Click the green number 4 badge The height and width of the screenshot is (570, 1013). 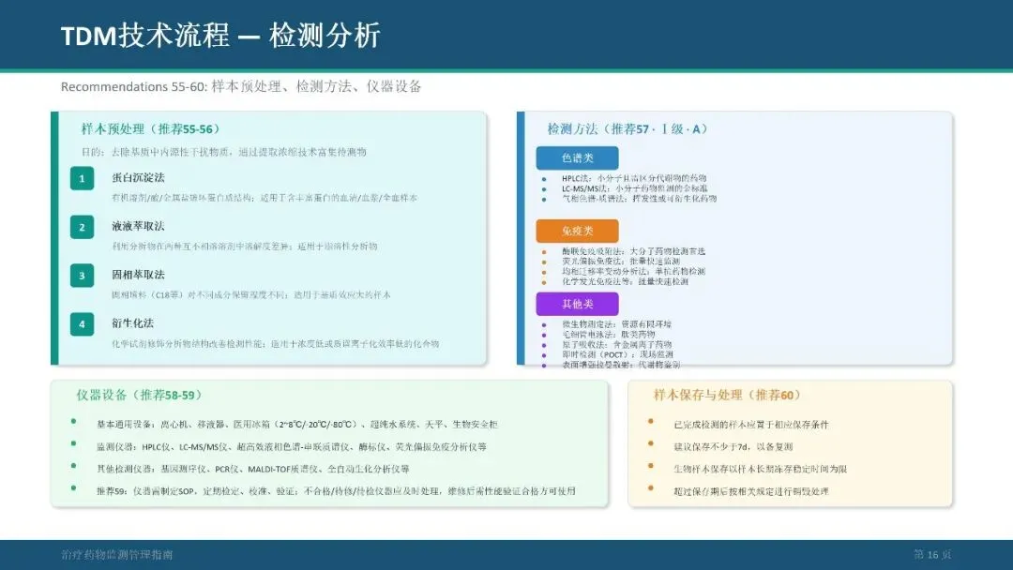[x=82, y=324]
